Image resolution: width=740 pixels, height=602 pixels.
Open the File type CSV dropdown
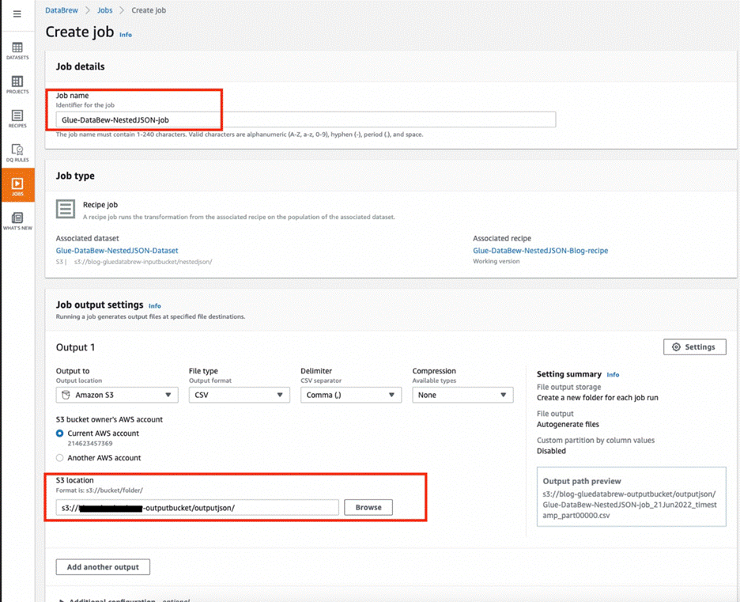[x=240, y=396]
